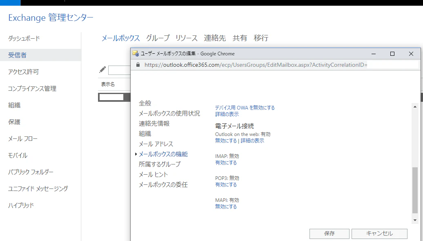
Task: Open メールボックスの委任 page
Action: tap(163, 184)
